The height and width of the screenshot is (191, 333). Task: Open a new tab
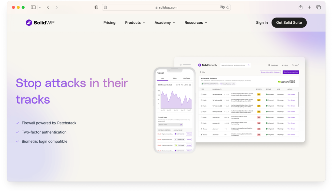pos(310,7)
